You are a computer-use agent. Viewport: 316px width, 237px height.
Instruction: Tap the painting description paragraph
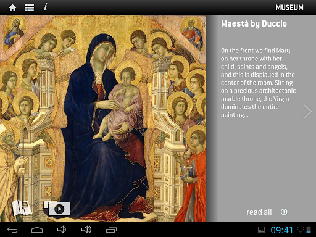pyautogui.click(x=258, y=83)
